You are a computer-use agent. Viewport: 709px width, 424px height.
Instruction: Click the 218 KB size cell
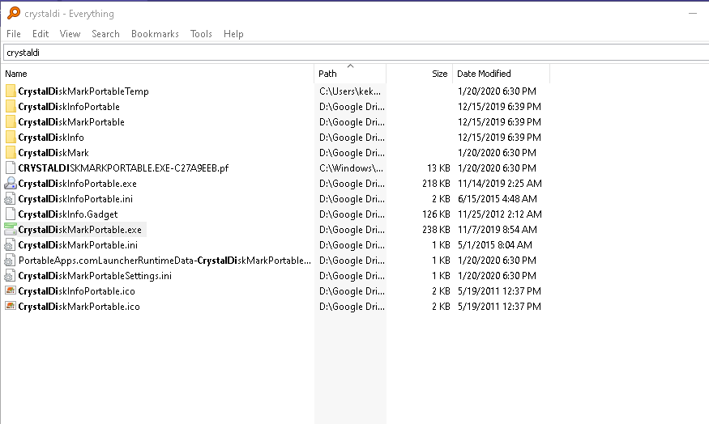436,184
